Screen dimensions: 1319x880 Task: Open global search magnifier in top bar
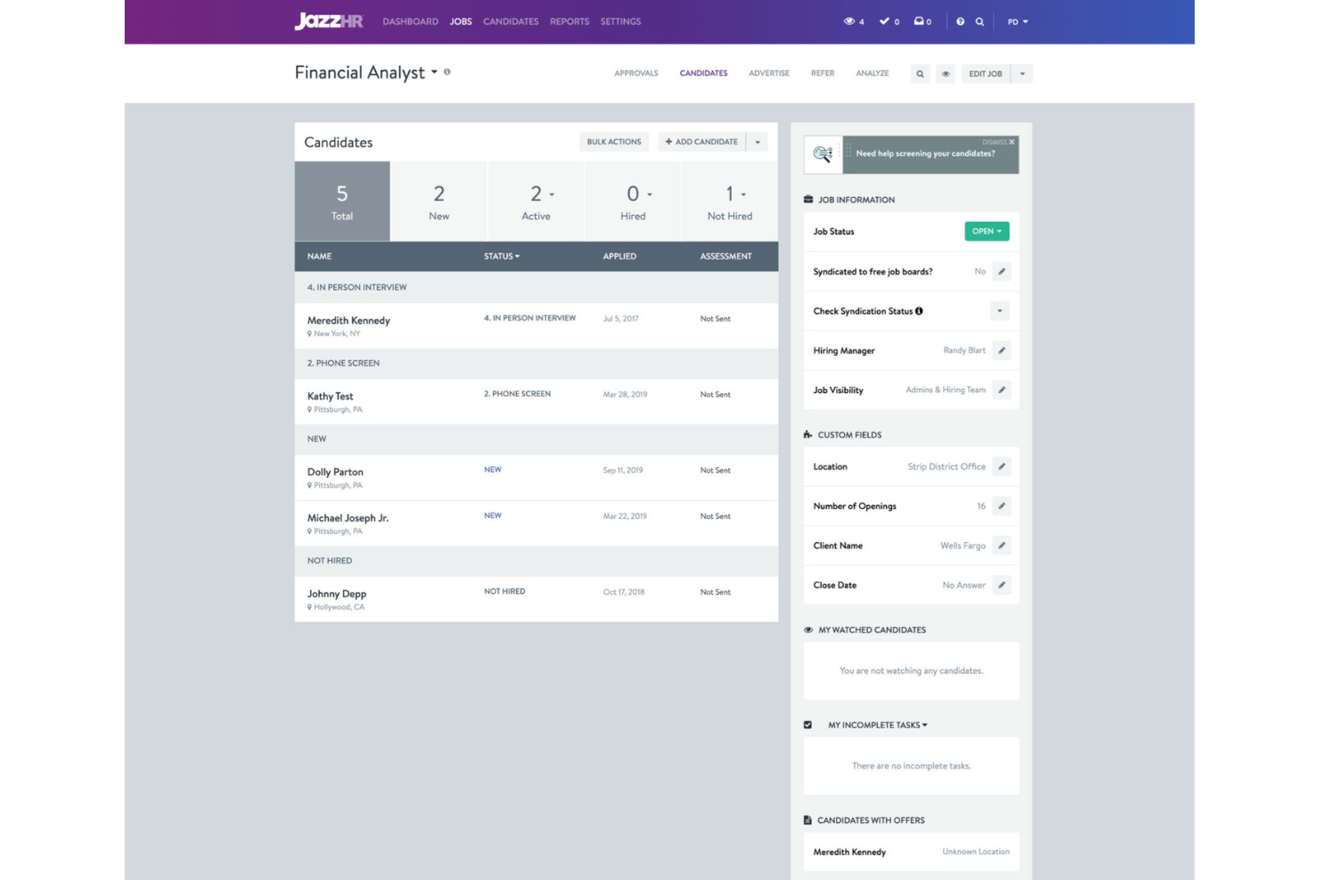979,21
